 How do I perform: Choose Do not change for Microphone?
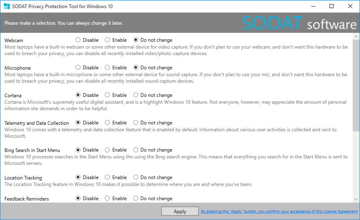point(153,68)
